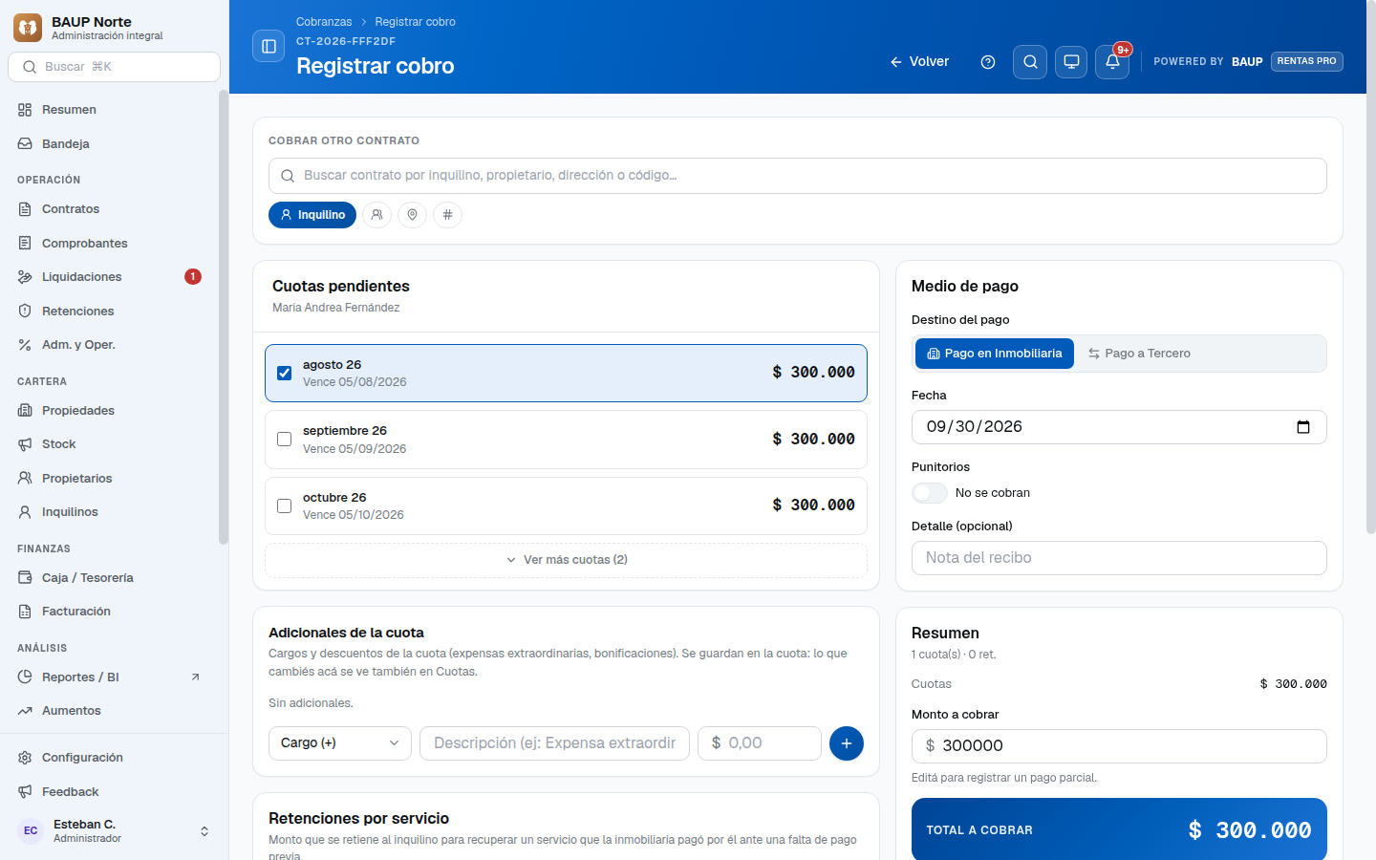The image size is (1376, 860).
Task: Expand Ver más cuotas (2)
Action: (566, 560)
